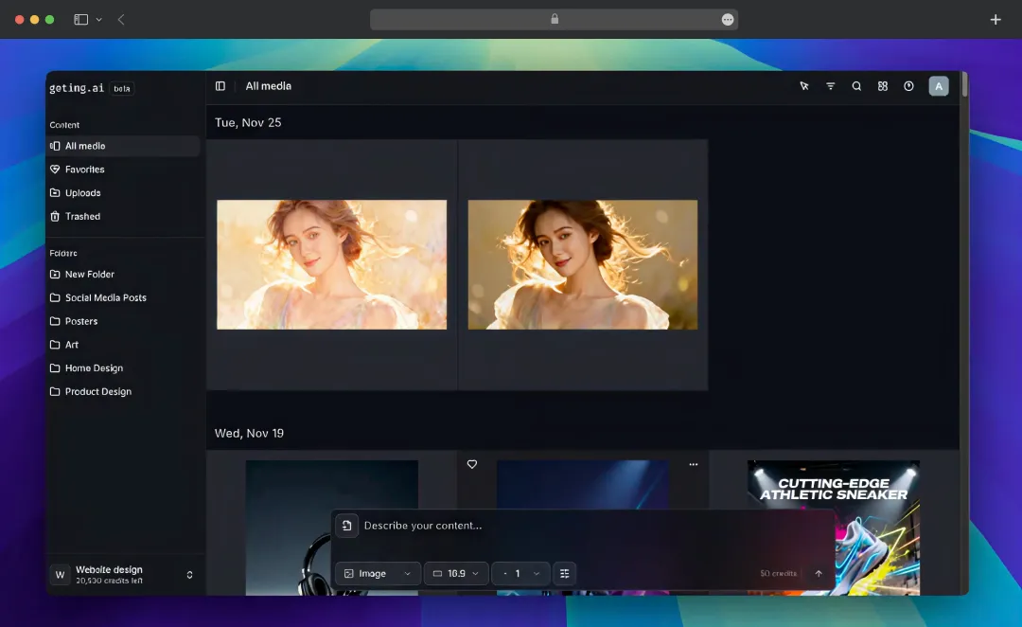
Task: Open the image count dropdown showing 1
Action: (520, 574)
